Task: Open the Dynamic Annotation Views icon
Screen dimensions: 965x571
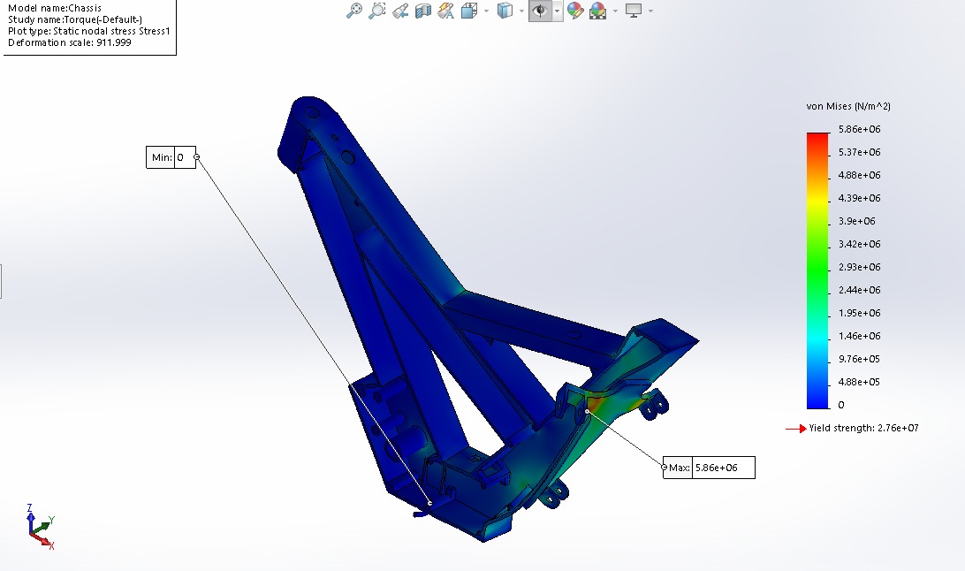Action: 445,11
